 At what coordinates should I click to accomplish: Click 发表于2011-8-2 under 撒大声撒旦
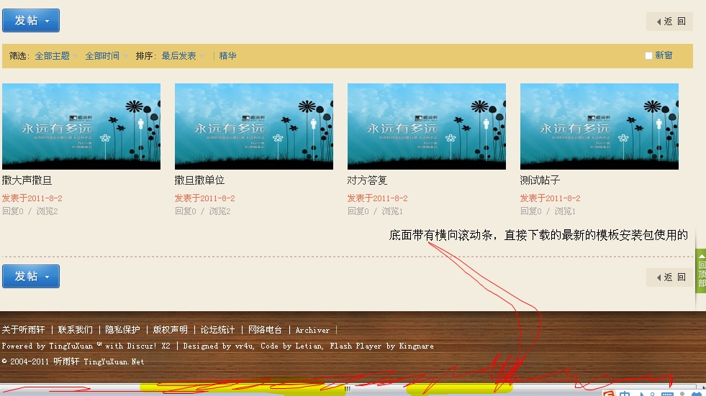[x=32, y=198]
